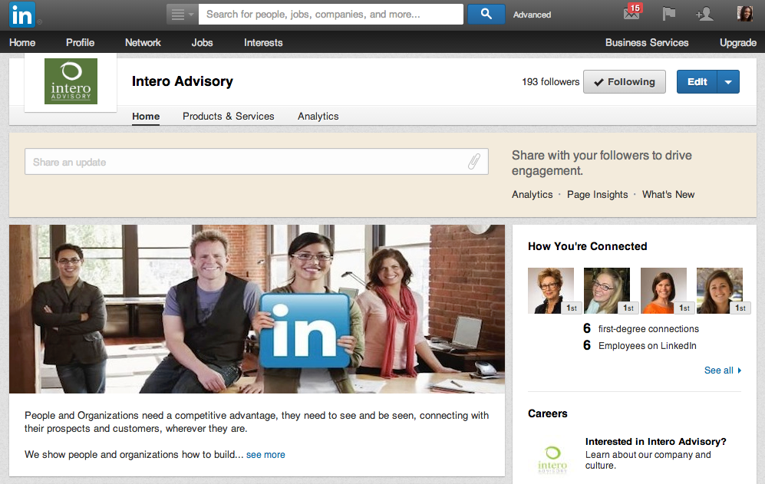
Task: Focus the search for people, jobs box
Action: (x=331, y=15)
